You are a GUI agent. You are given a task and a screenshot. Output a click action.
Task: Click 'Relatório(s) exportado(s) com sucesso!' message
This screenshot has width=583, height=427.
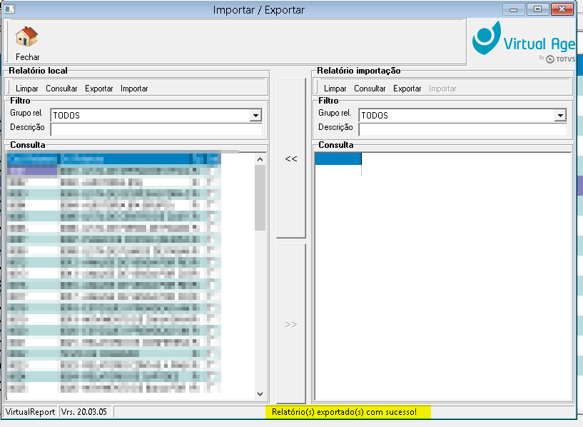coord(344,412)
